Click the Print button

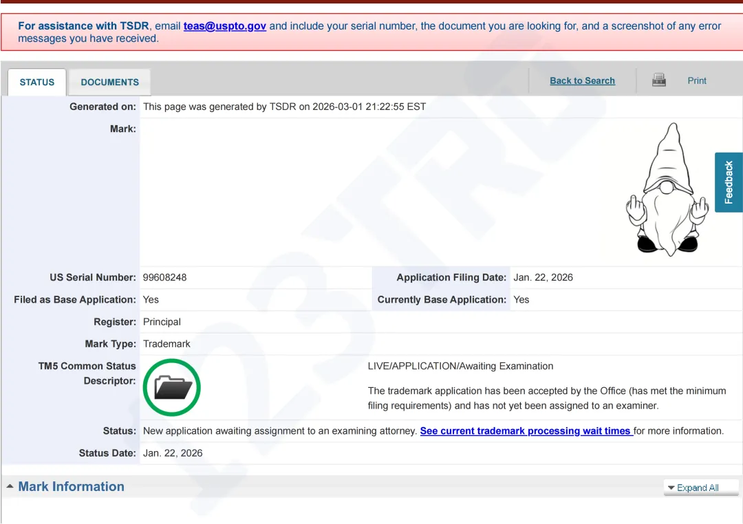pos(696,80)
